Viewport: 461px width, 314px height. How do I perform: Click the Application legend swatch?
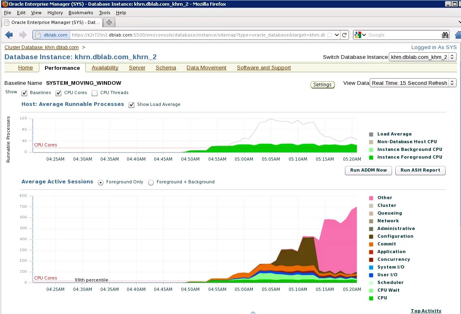[x=371, y=252]
